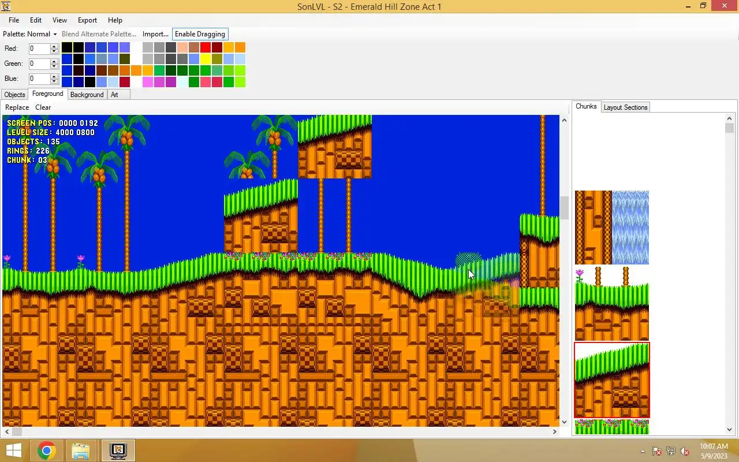This screenshot has height=462, width=739.
Task: Select the dark red palette swatch
Action: pos(217,47)
